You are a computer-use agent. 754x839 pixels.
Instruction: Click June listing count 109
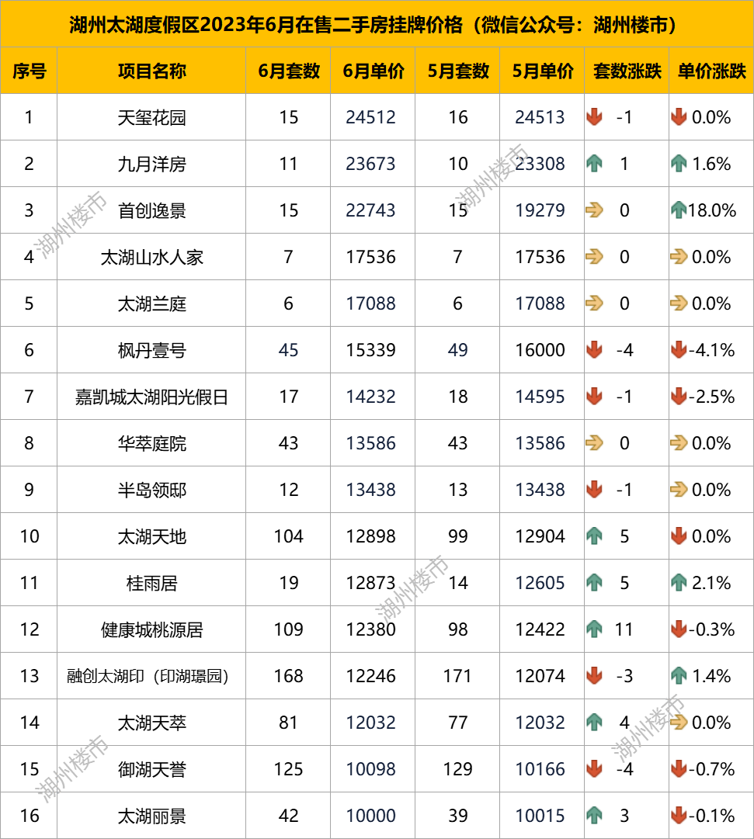pyautogui.click(x=289, y=629)
